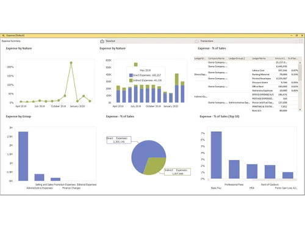305x229 pixels.
Task: Click the tallest bar in Expense by Group
Action: pos(23,156)
